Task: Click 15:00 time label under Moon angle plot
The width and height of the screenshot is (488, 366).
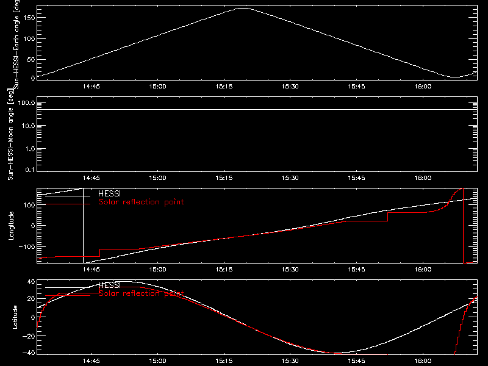Action: (157, 178)
